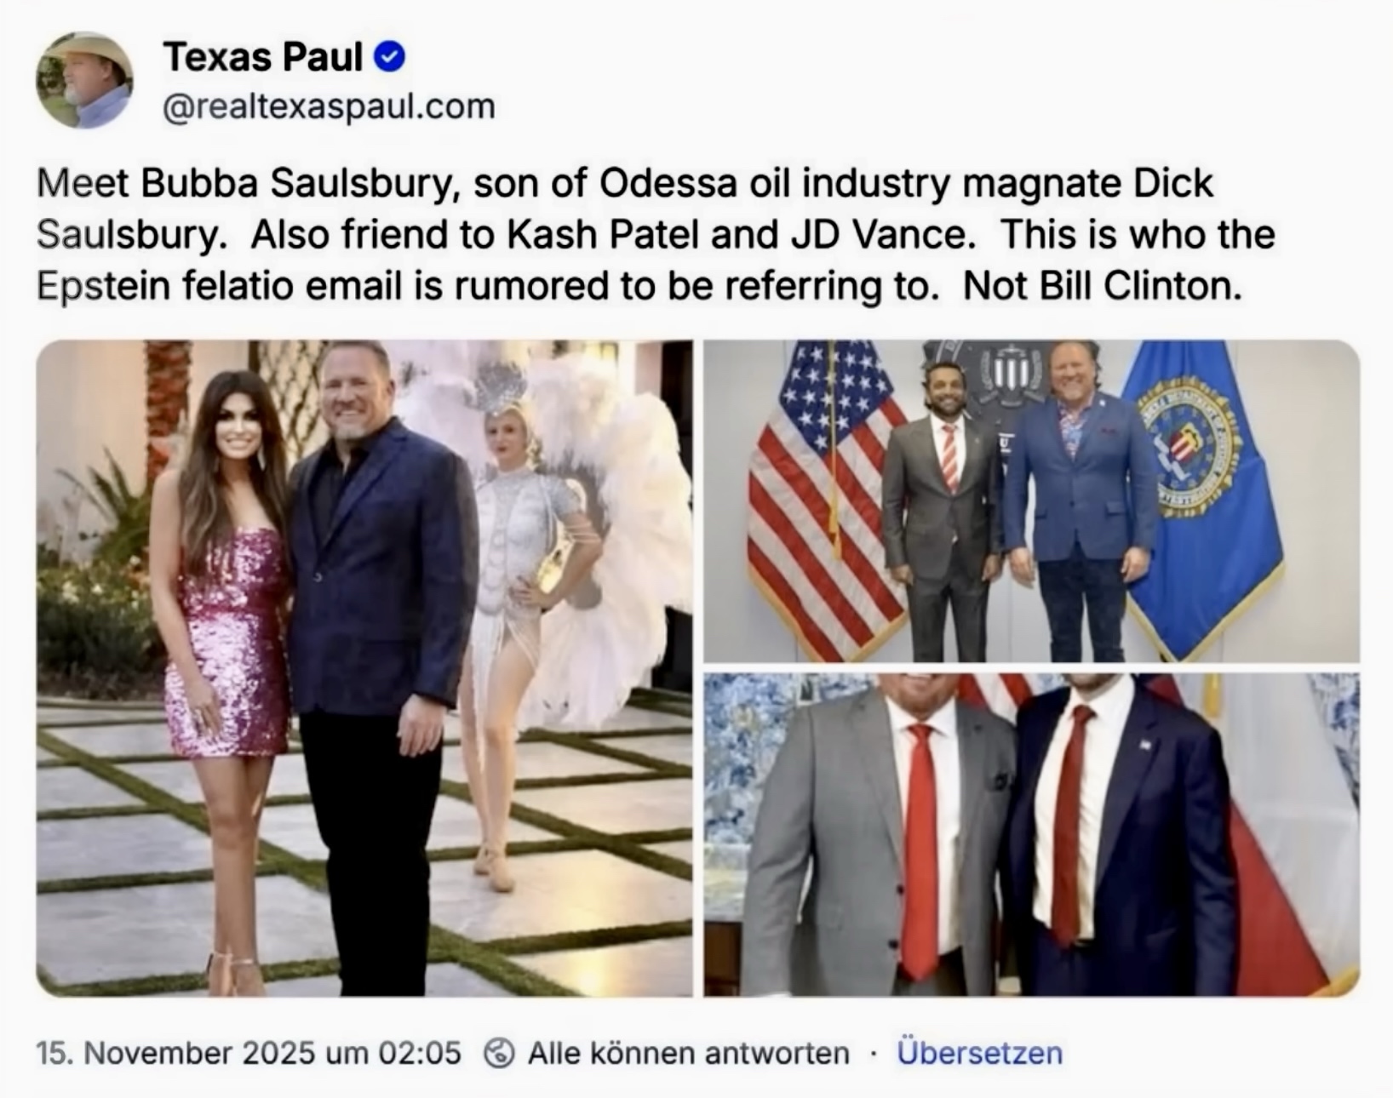Open the photo of two men between flags
The height and width of the screenshot is (1098, 1393).
(1032, 501)
